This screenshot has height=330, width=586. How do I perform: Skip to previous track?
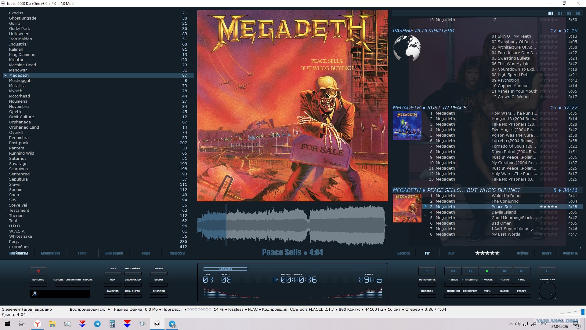point(453,271)
